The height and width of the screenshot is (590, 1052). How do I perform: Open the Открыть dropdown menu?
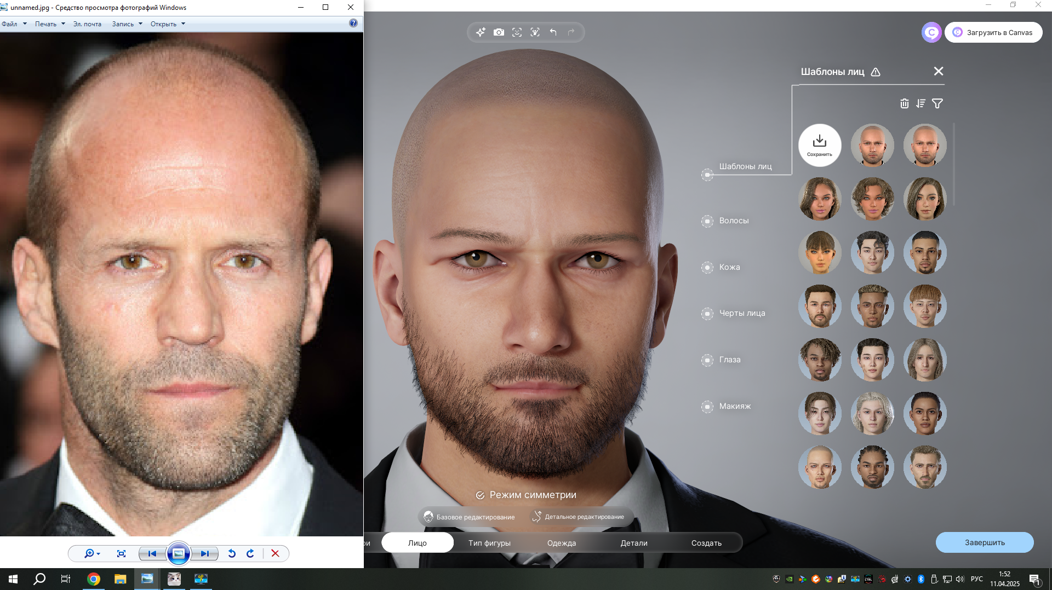[168, 24]
